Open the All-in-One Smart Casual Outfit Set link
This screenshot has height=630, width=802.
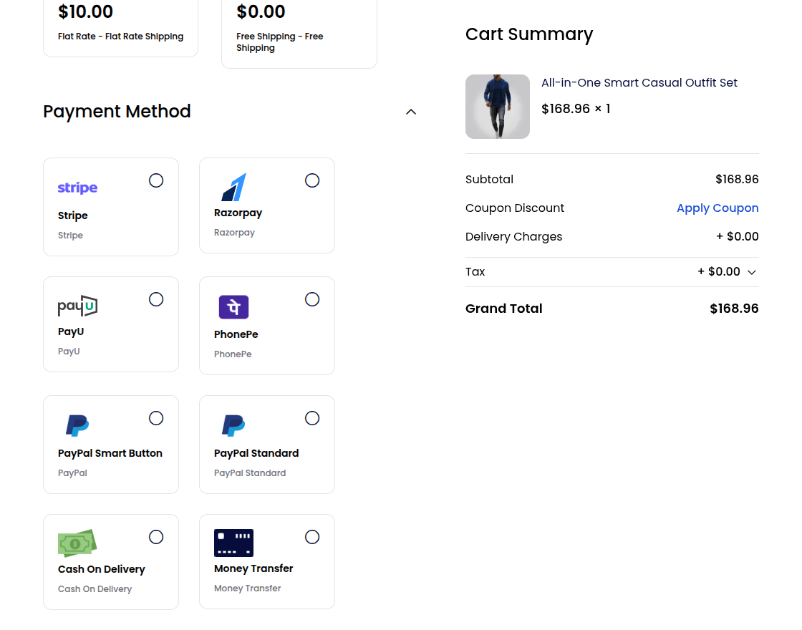tap(639, 83)
